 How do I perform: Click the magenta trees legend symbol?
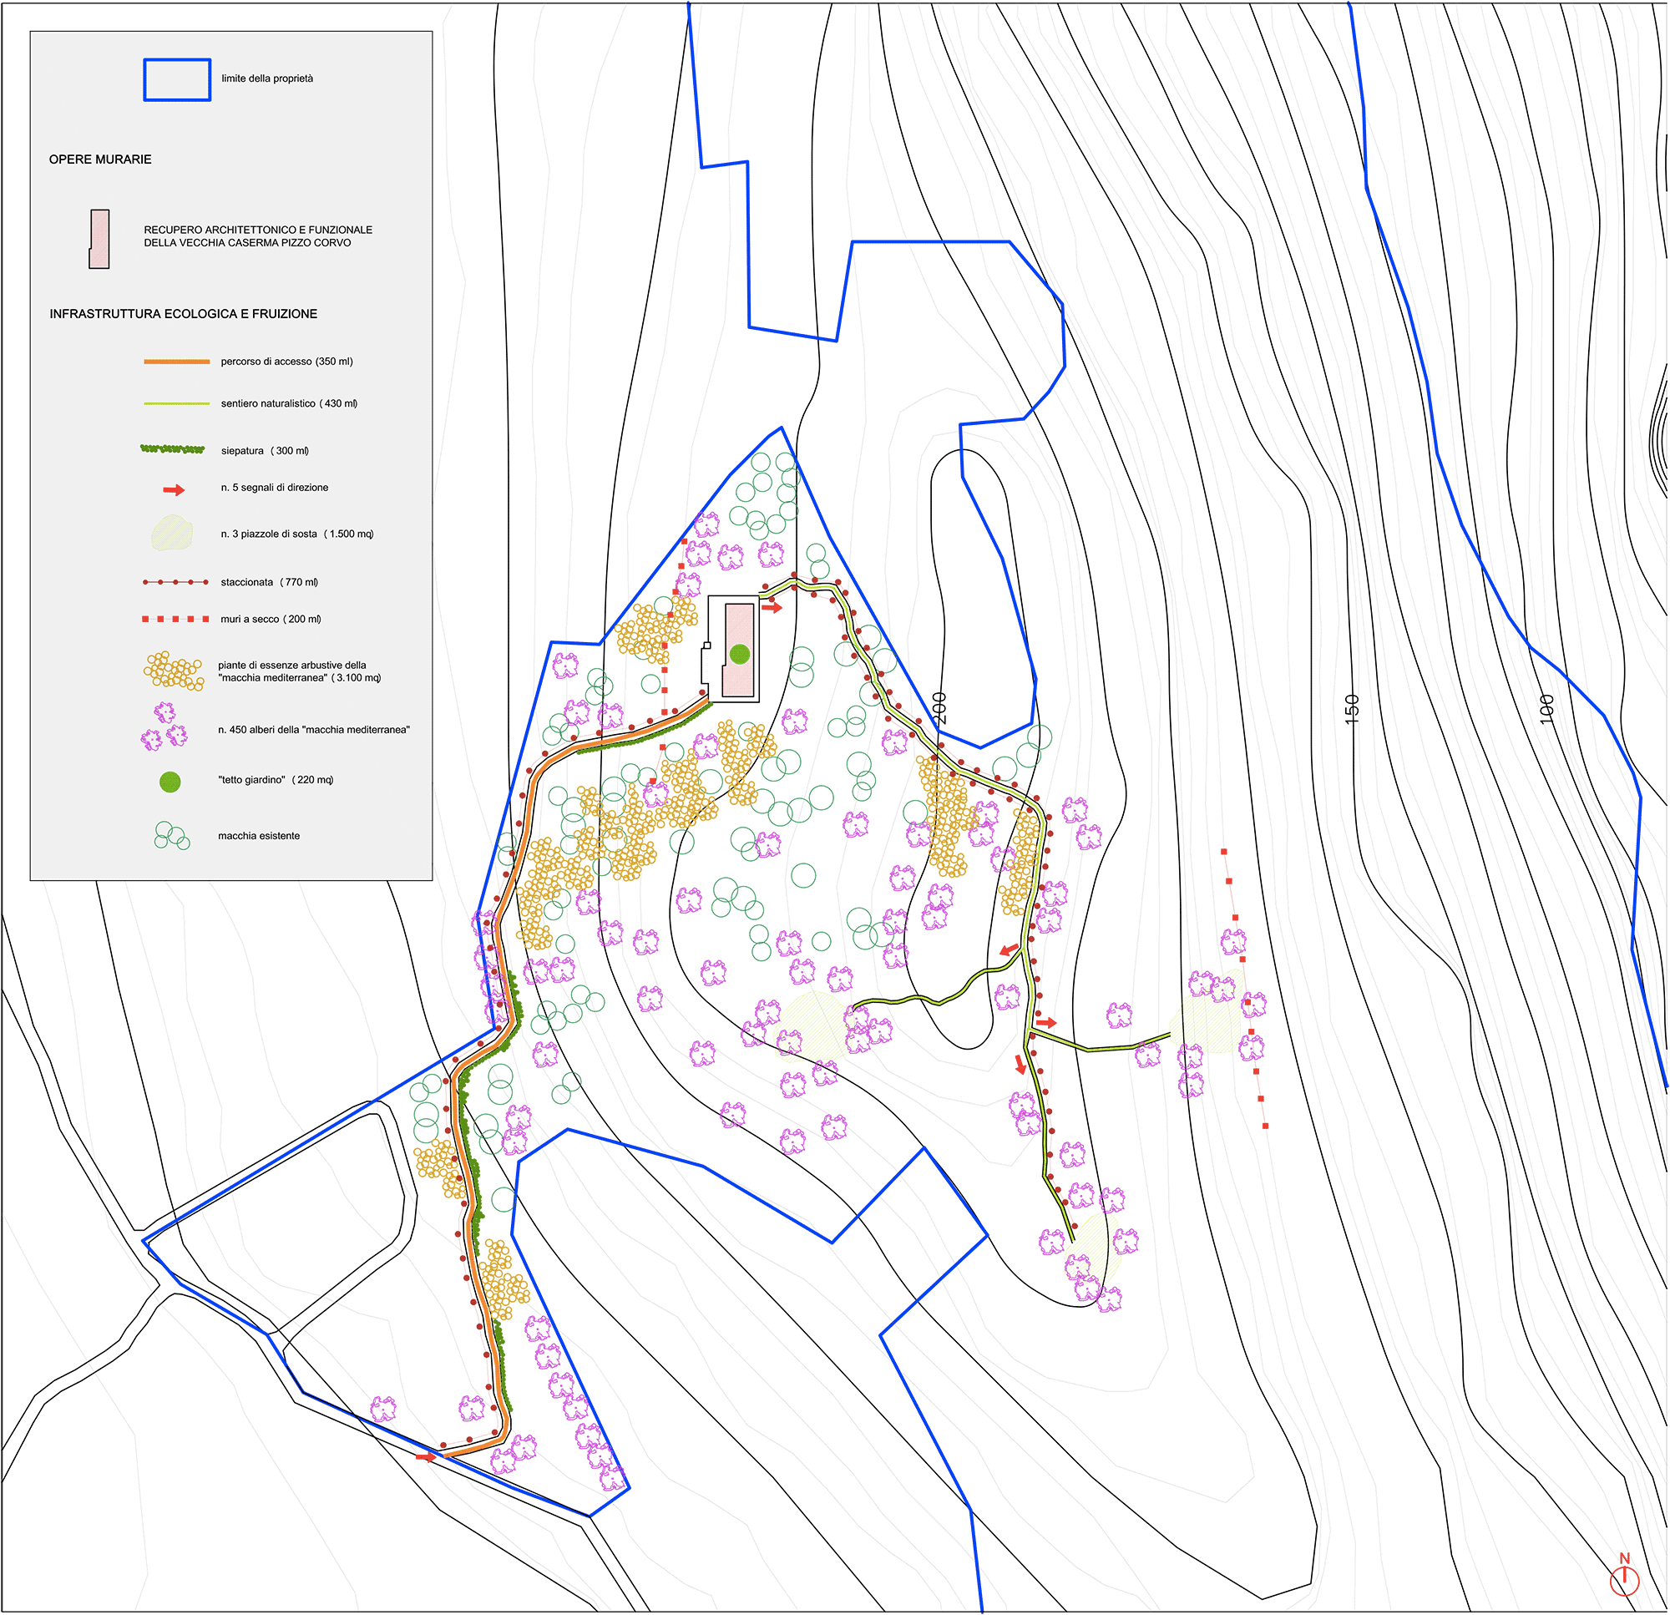pos(164,727)
